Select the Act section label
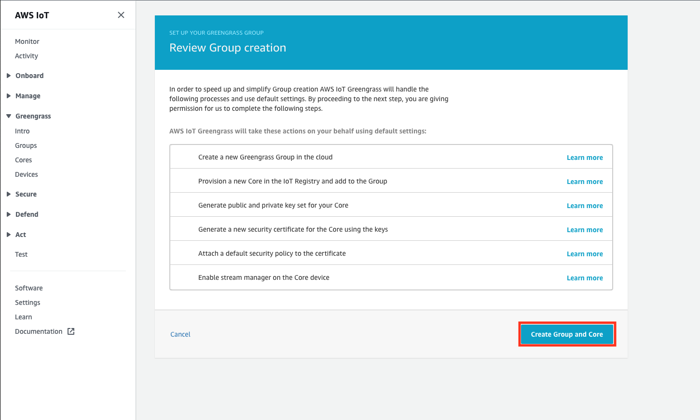700x420 pixels. pyautogui.click(x=21, y=235)
